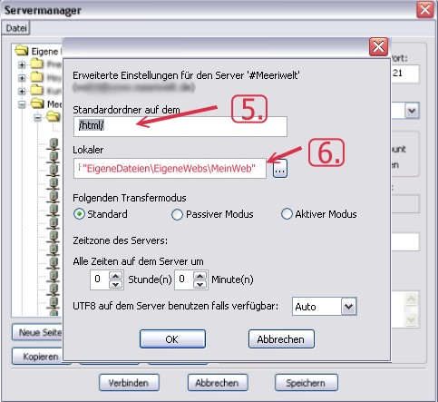Enable the Aktiver Modus option

point(287,214)
